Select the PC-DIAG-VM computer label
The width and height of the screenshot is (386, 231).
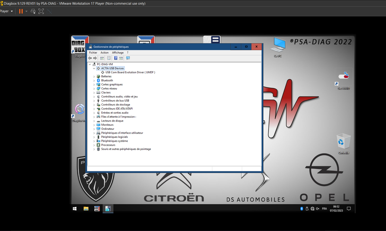(105, 64)
